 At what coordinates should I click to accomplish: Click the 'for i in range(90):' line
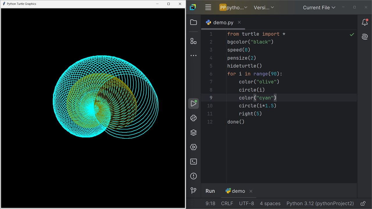[255, 74]
